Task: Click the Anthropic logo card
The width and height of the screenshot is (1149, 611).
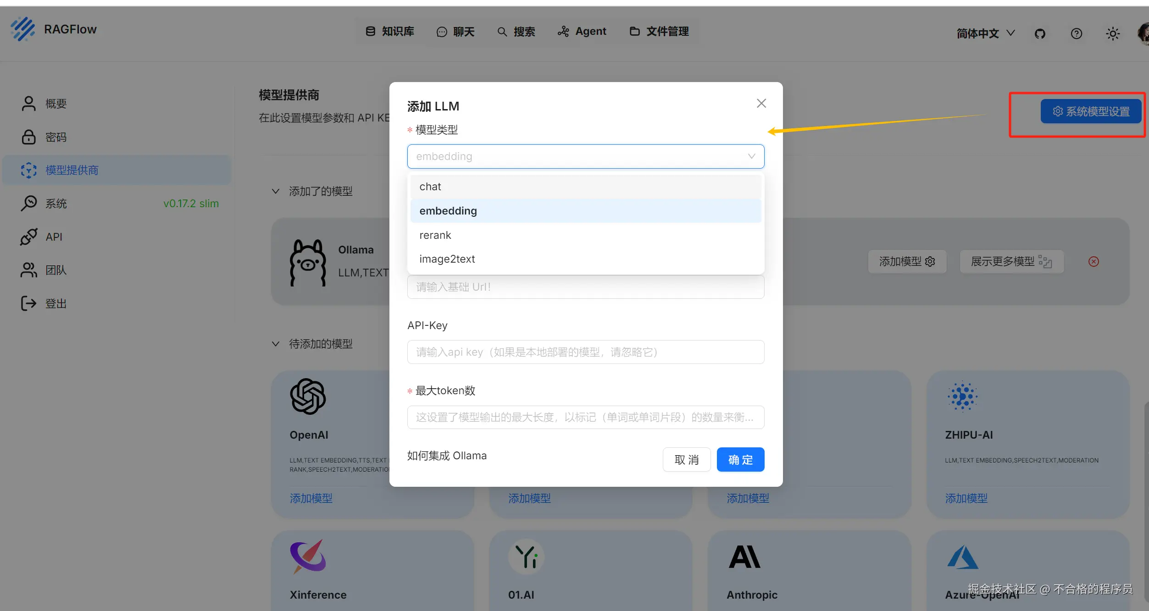Action: [744, 556]
